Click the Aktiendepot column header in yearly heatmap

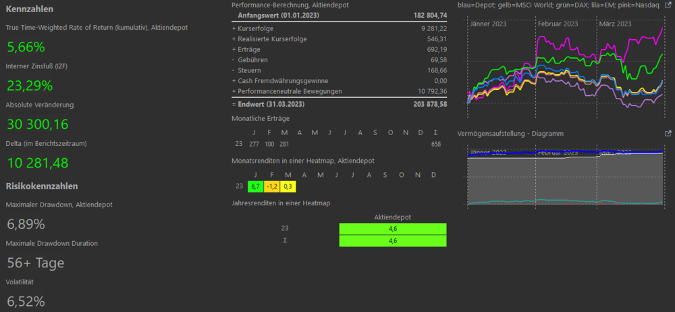(393, 217)
